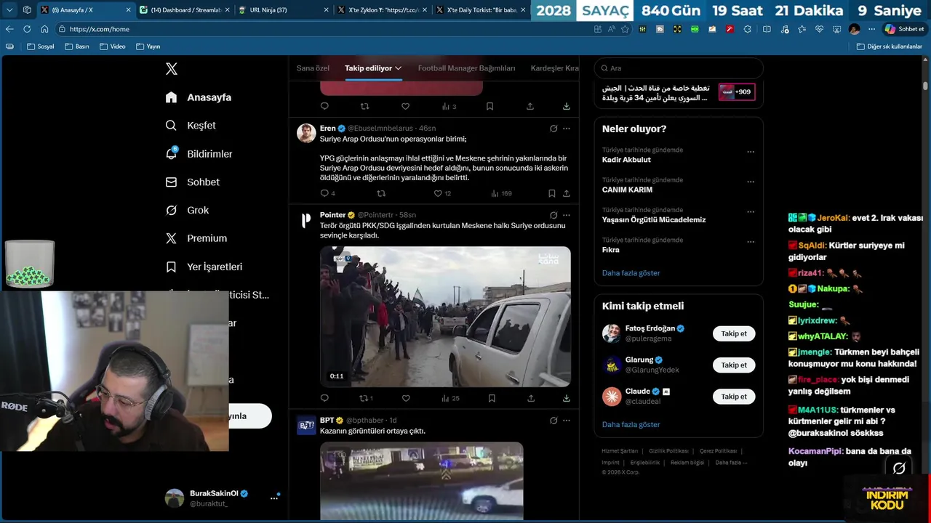931x523 pixels.
Task: Open Pointer's profile avatar
Action: click(306, 220)
